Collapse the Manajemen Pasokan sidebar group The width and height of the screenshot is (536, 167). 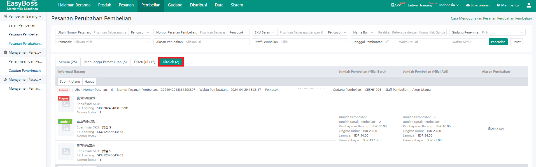40,80
